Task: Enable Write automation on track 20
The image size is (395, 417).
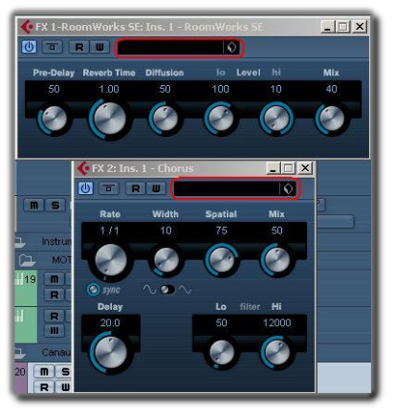Action: click(65, 387)
